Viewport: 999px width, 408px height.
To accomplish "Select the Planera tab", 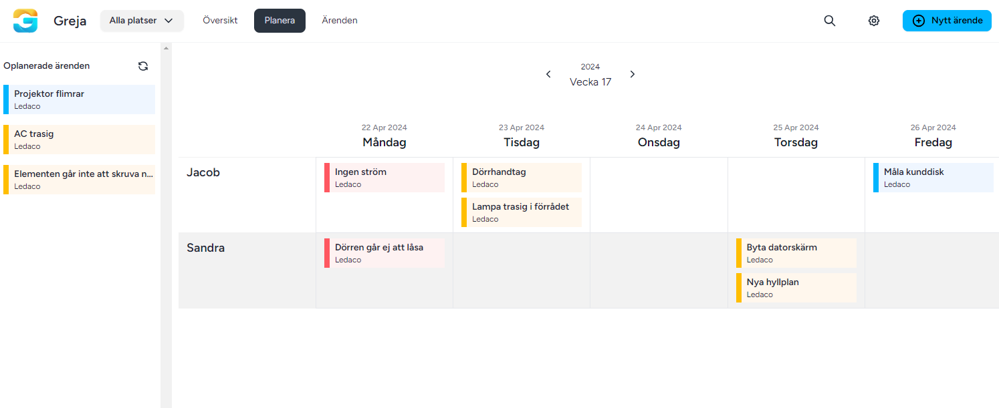I will (280, 21).
